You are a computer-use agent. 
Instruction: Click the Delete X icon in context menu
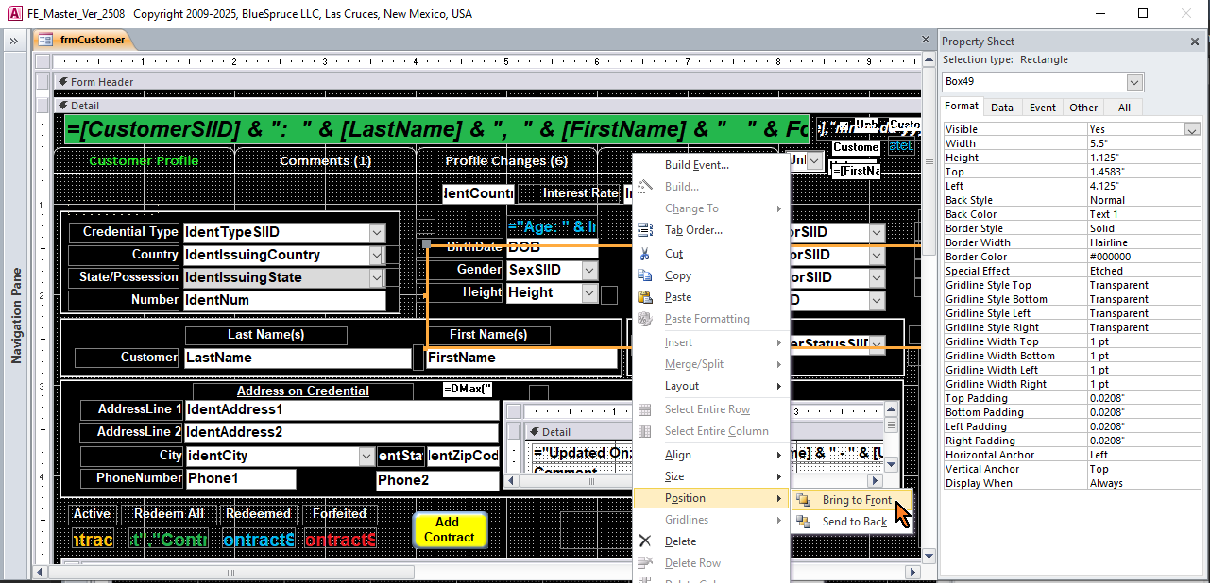tap(645, 541)
